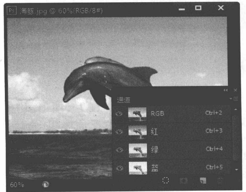The image size is (246, 192).
Task: Click the 绿 channel name
Action: pyautogui.click(x=155, y=150)
